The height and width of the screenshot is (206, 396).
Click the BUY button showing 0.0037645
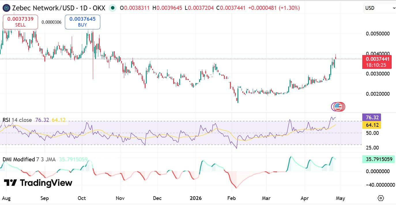click(x=82, y=22)
